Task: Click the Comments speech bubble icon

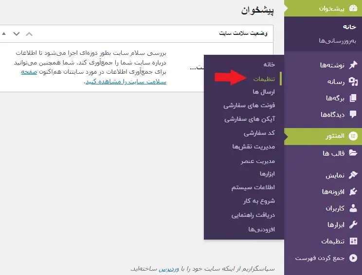Action: [353, 114]
